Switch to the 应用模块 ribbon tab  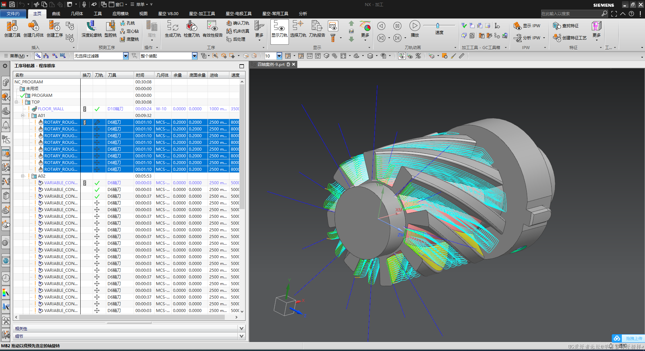coord(121,13)
